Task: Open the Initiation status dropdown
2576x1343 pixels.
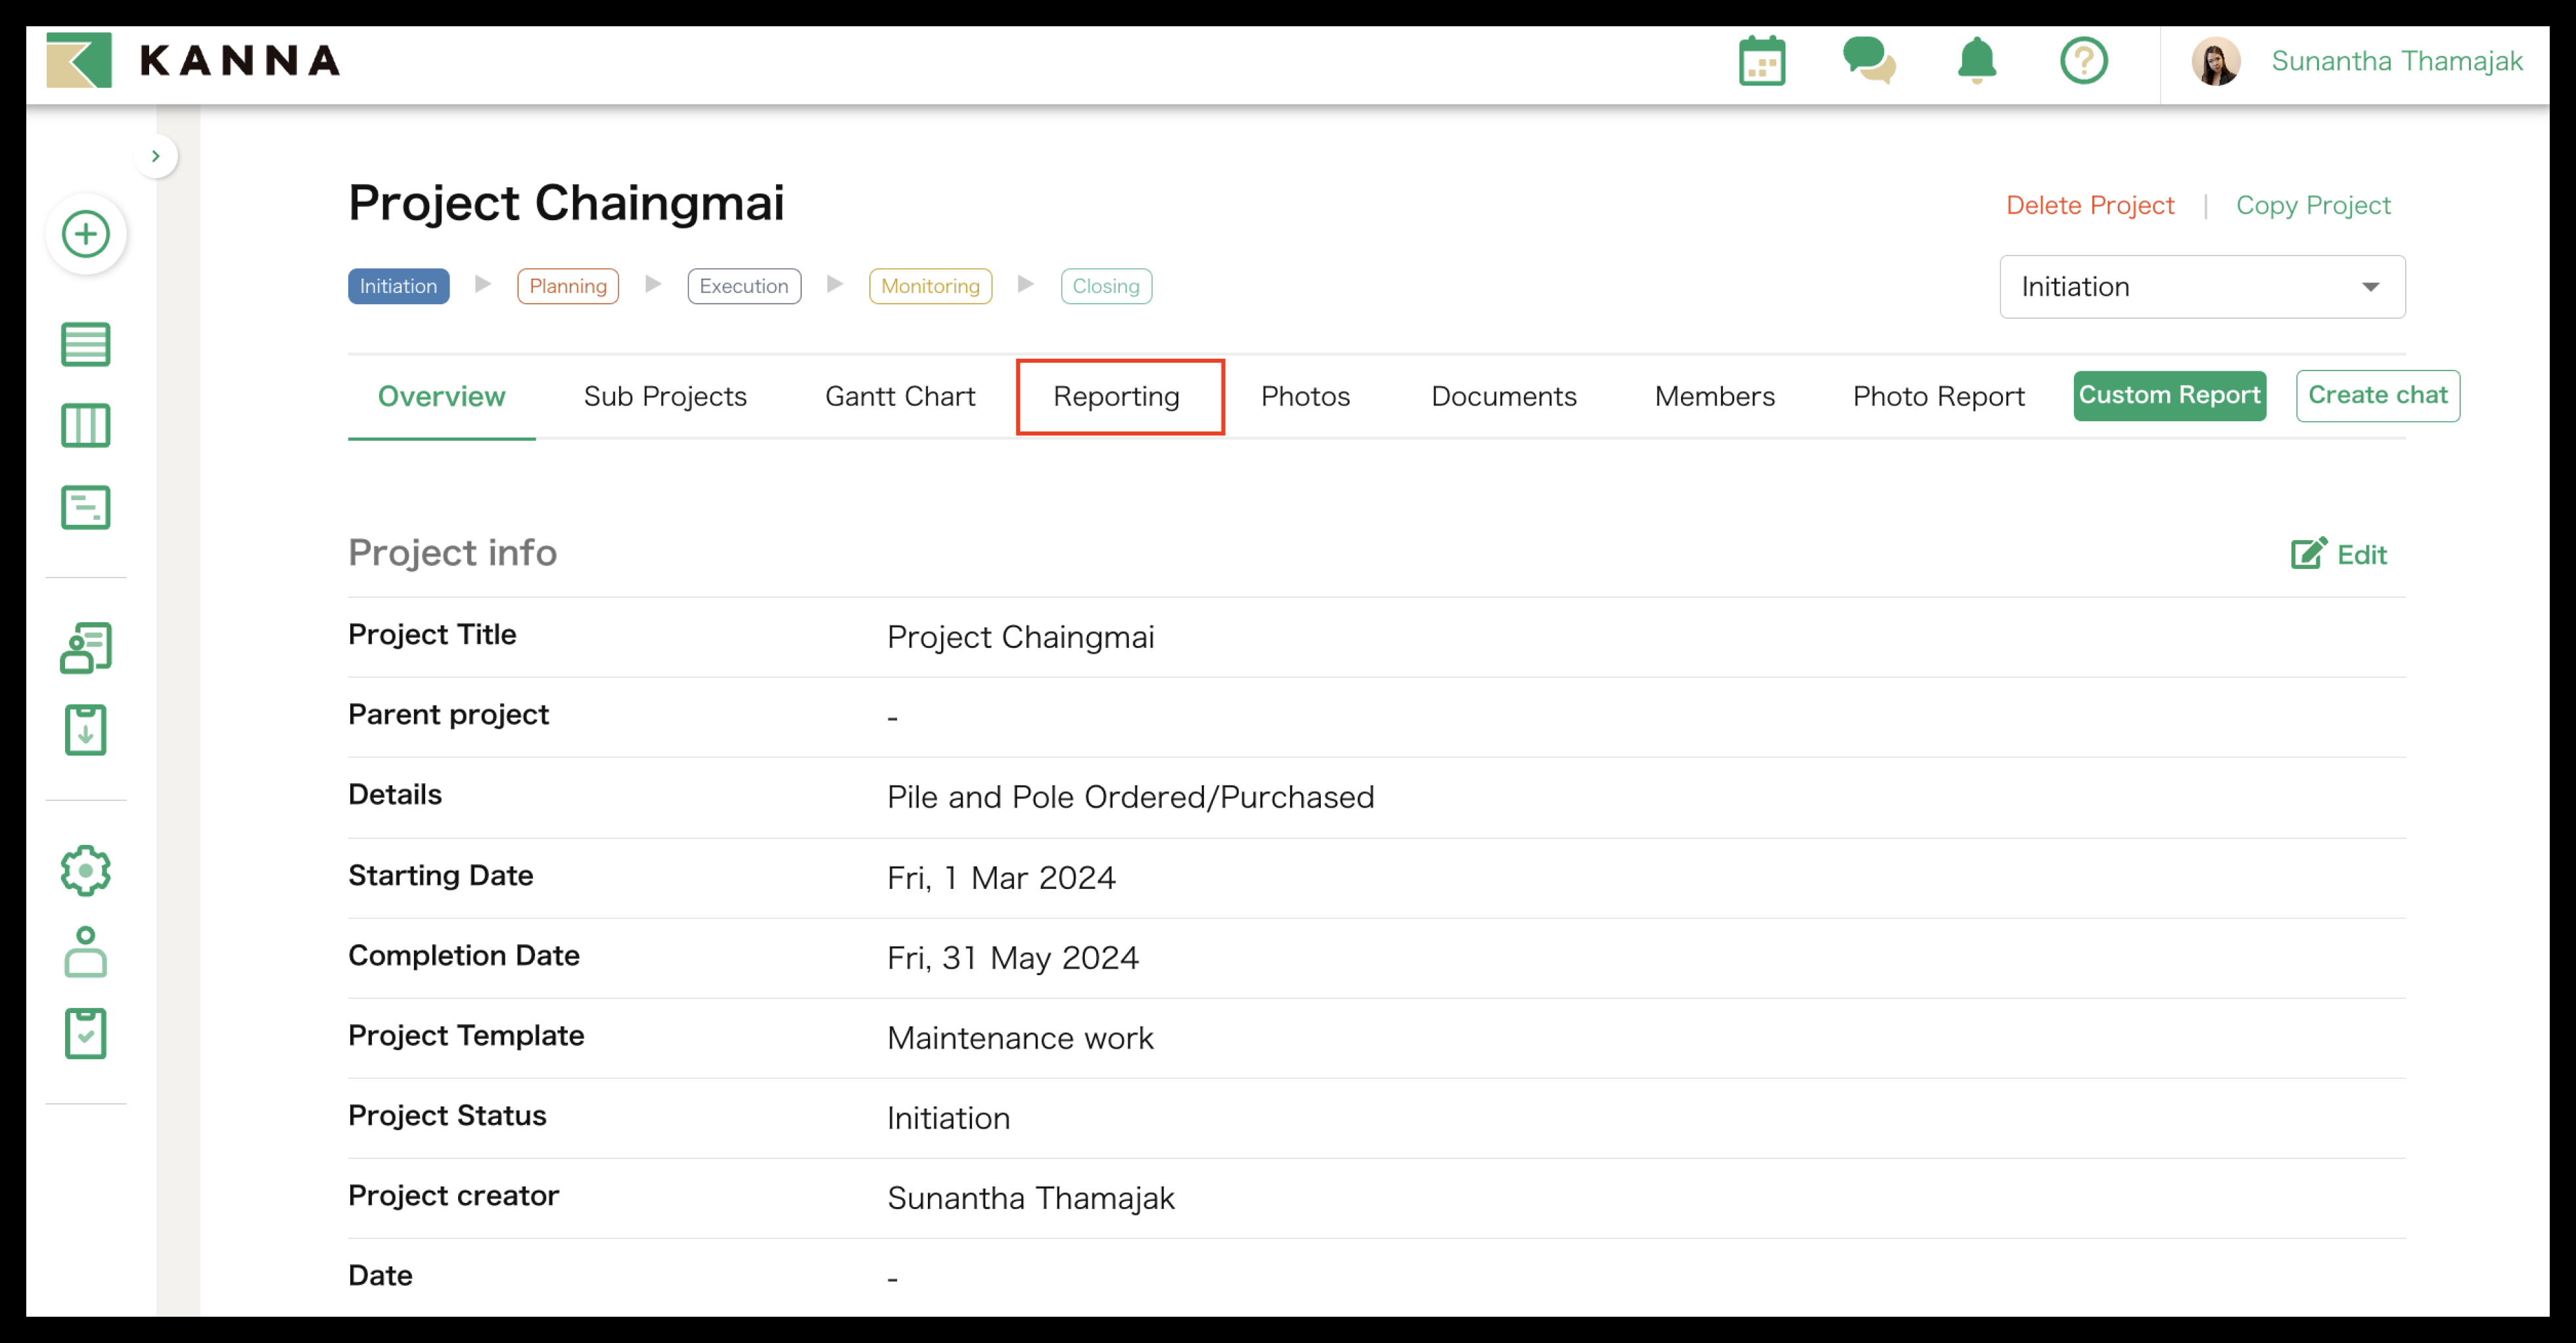Action: pos(2201,287)
